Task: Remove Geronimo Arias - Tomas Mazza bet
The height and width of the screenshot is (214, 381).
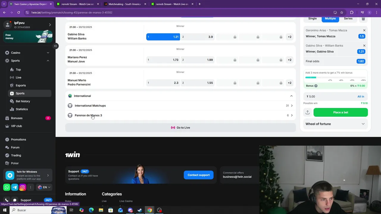Action: point(364,30)
